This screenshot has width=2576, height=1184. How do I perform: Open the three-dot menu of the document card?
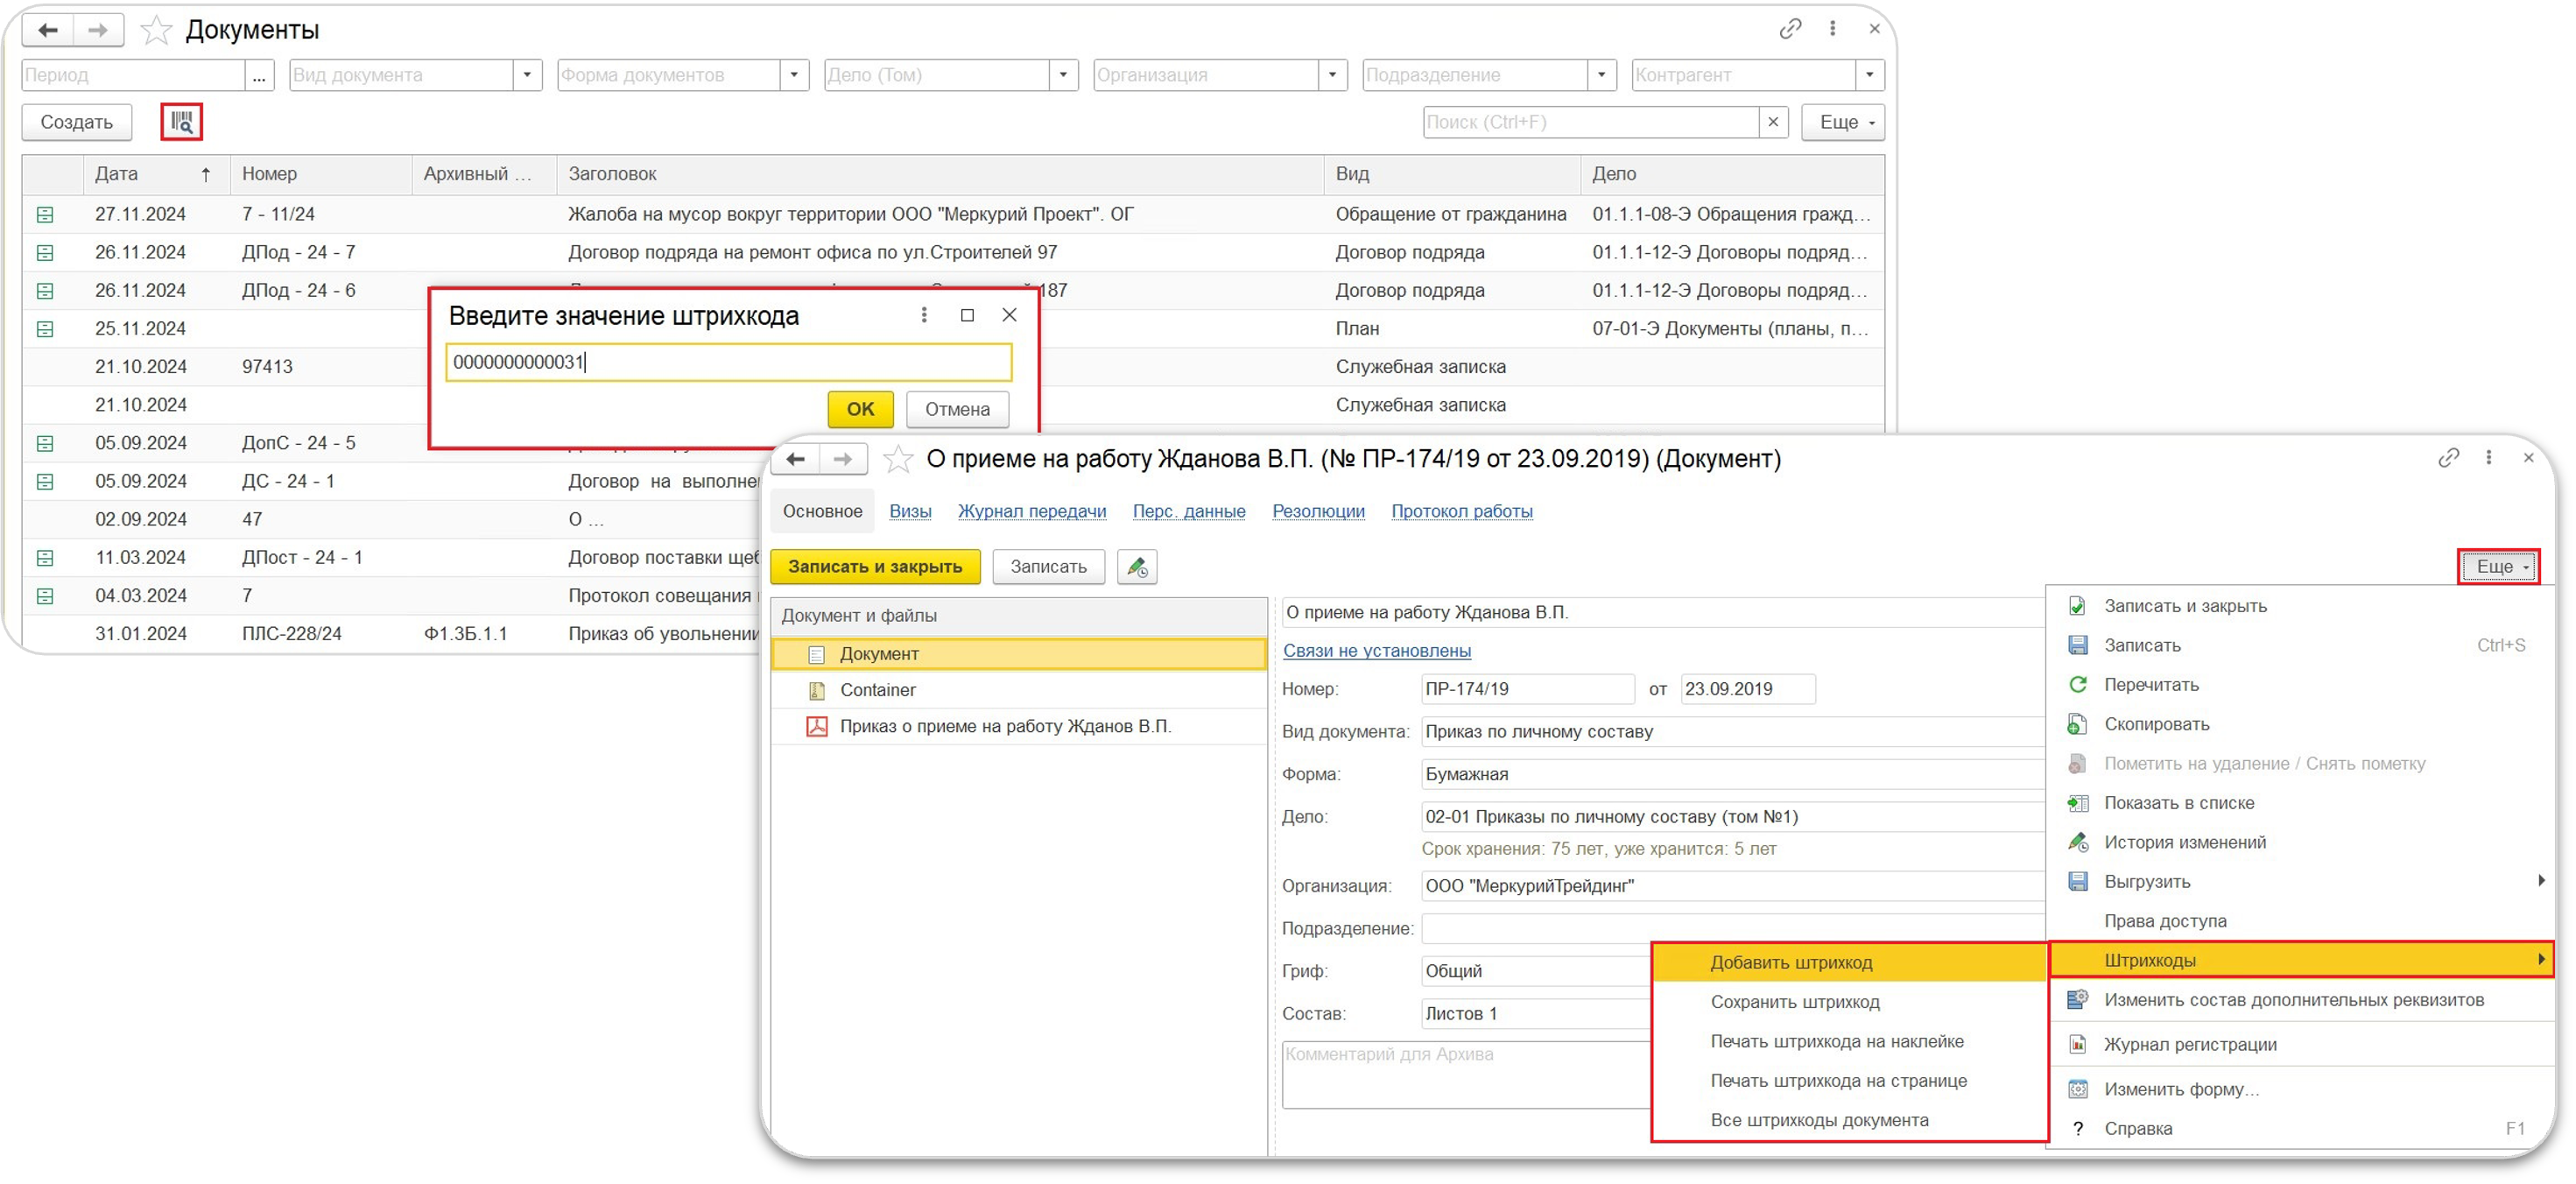click(2489, 458)
